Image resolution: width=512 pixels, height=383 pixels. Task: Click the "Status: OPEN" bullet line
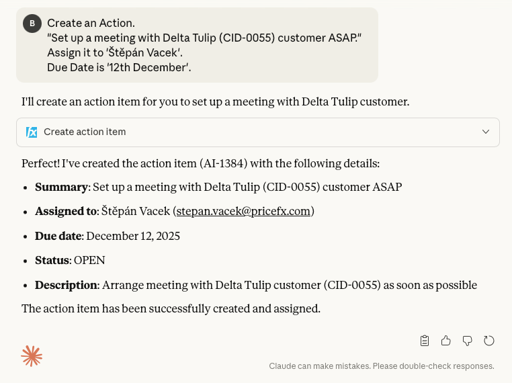point(70,260)
